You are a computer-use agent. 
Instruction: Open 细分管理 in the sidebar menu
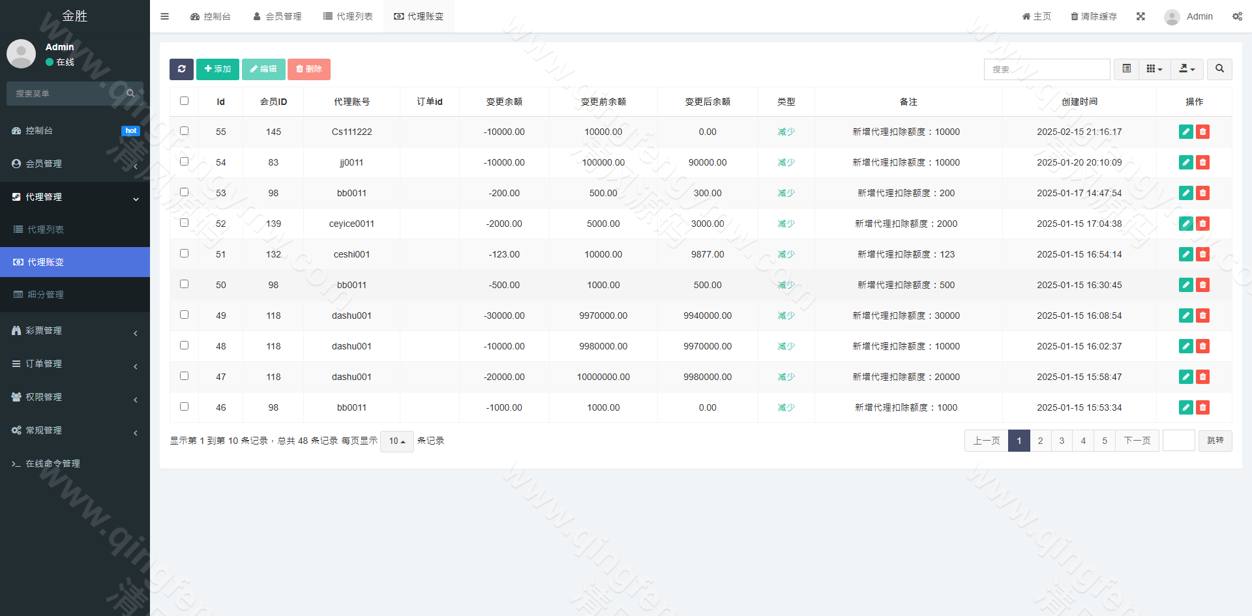point(46,295)
